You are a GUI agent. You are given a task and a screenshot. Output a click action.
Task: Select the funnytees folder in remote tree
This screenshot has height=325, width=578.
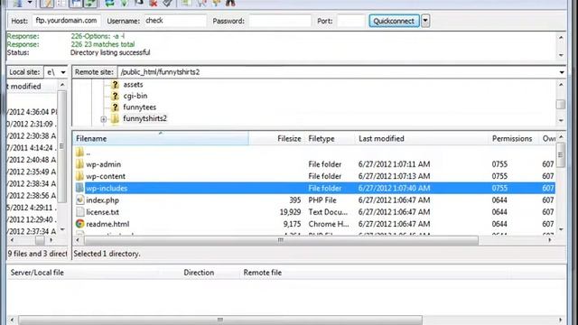[x=140, y=107]
